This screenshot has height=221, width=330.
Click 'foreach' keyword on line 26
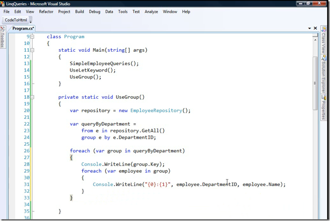coord(80,151)
